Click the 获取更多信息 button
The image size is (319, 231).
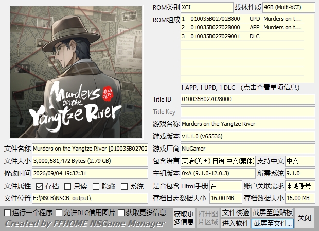[x=184, y=218]
